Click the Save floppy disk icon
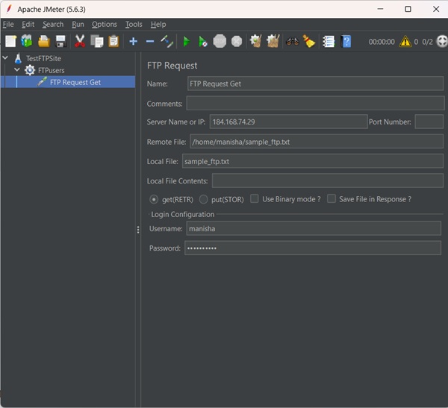 click(60, 42)
